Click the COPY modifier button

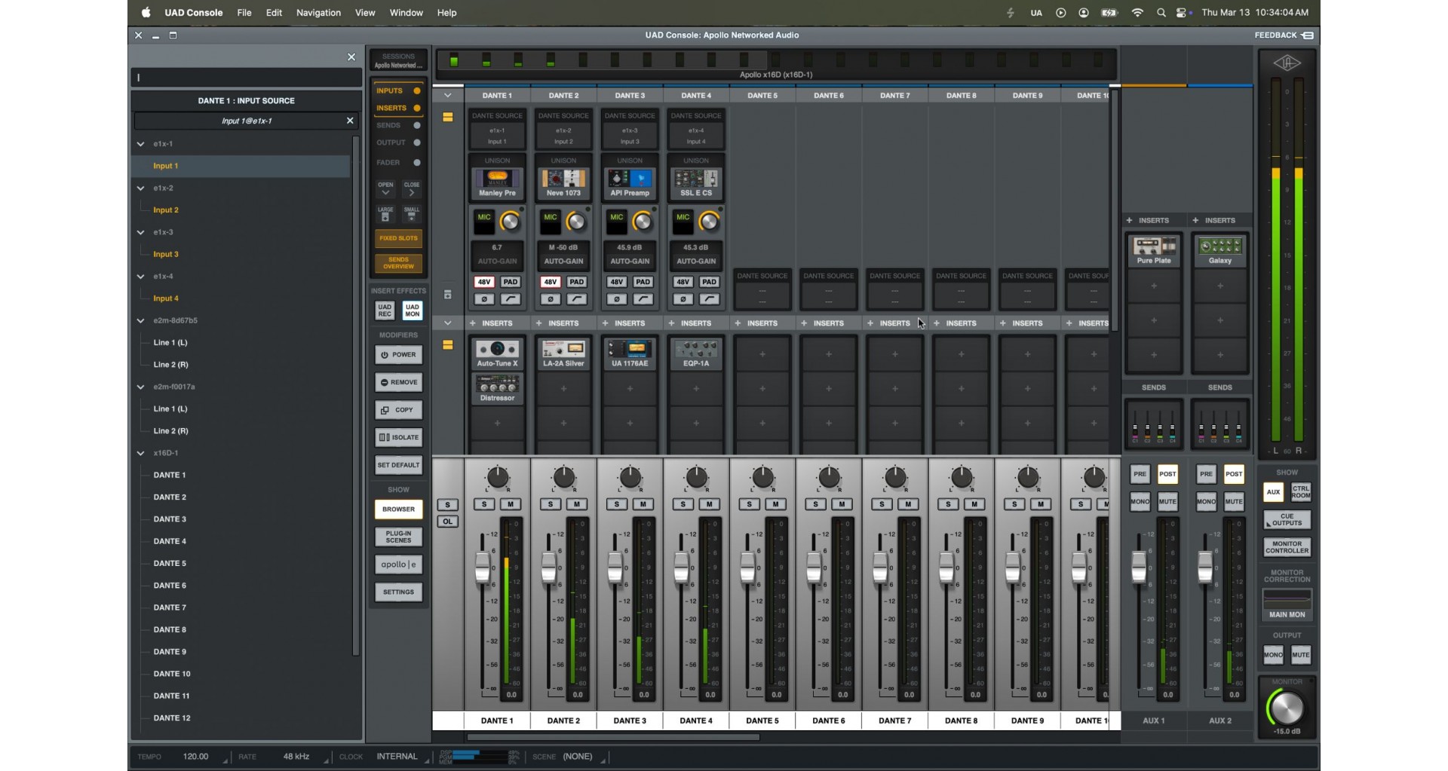pyautogui.click(x=398, y=410)
